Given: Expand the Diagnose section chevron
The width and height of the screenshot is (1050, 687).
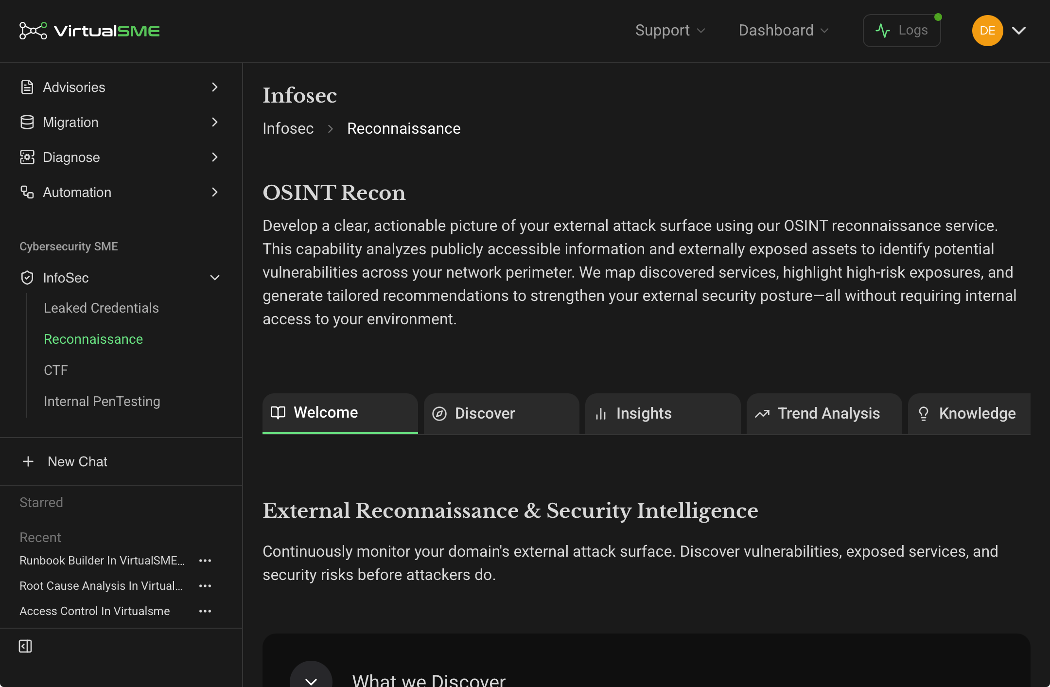Looking at the screenshot, I should pyautogui.click(x=215, y=157).
